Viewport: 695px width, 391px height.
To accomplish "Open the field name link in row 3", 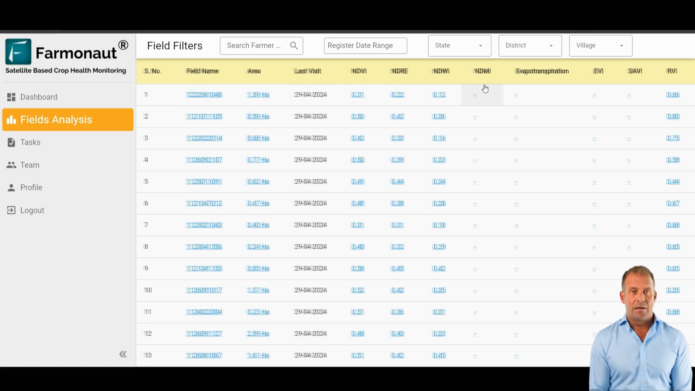I will [x=204, y=138].
